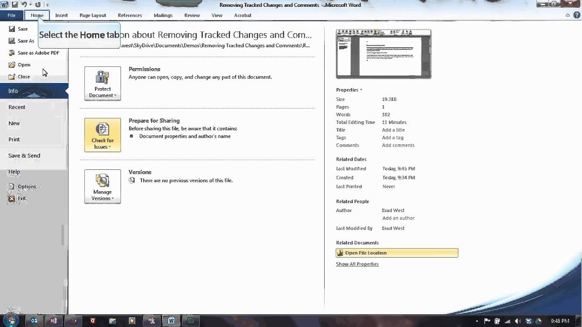
Task: Choose Save As in the File menu
Action: 21,40
